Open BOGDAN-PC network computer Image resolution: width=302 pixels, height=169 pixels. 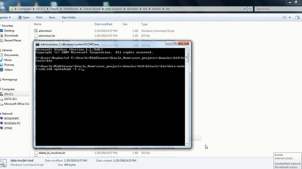12,123
